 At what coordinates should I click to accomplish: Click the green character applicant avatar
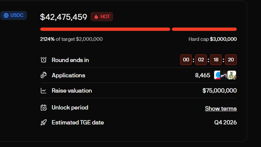tap(232, 75)
